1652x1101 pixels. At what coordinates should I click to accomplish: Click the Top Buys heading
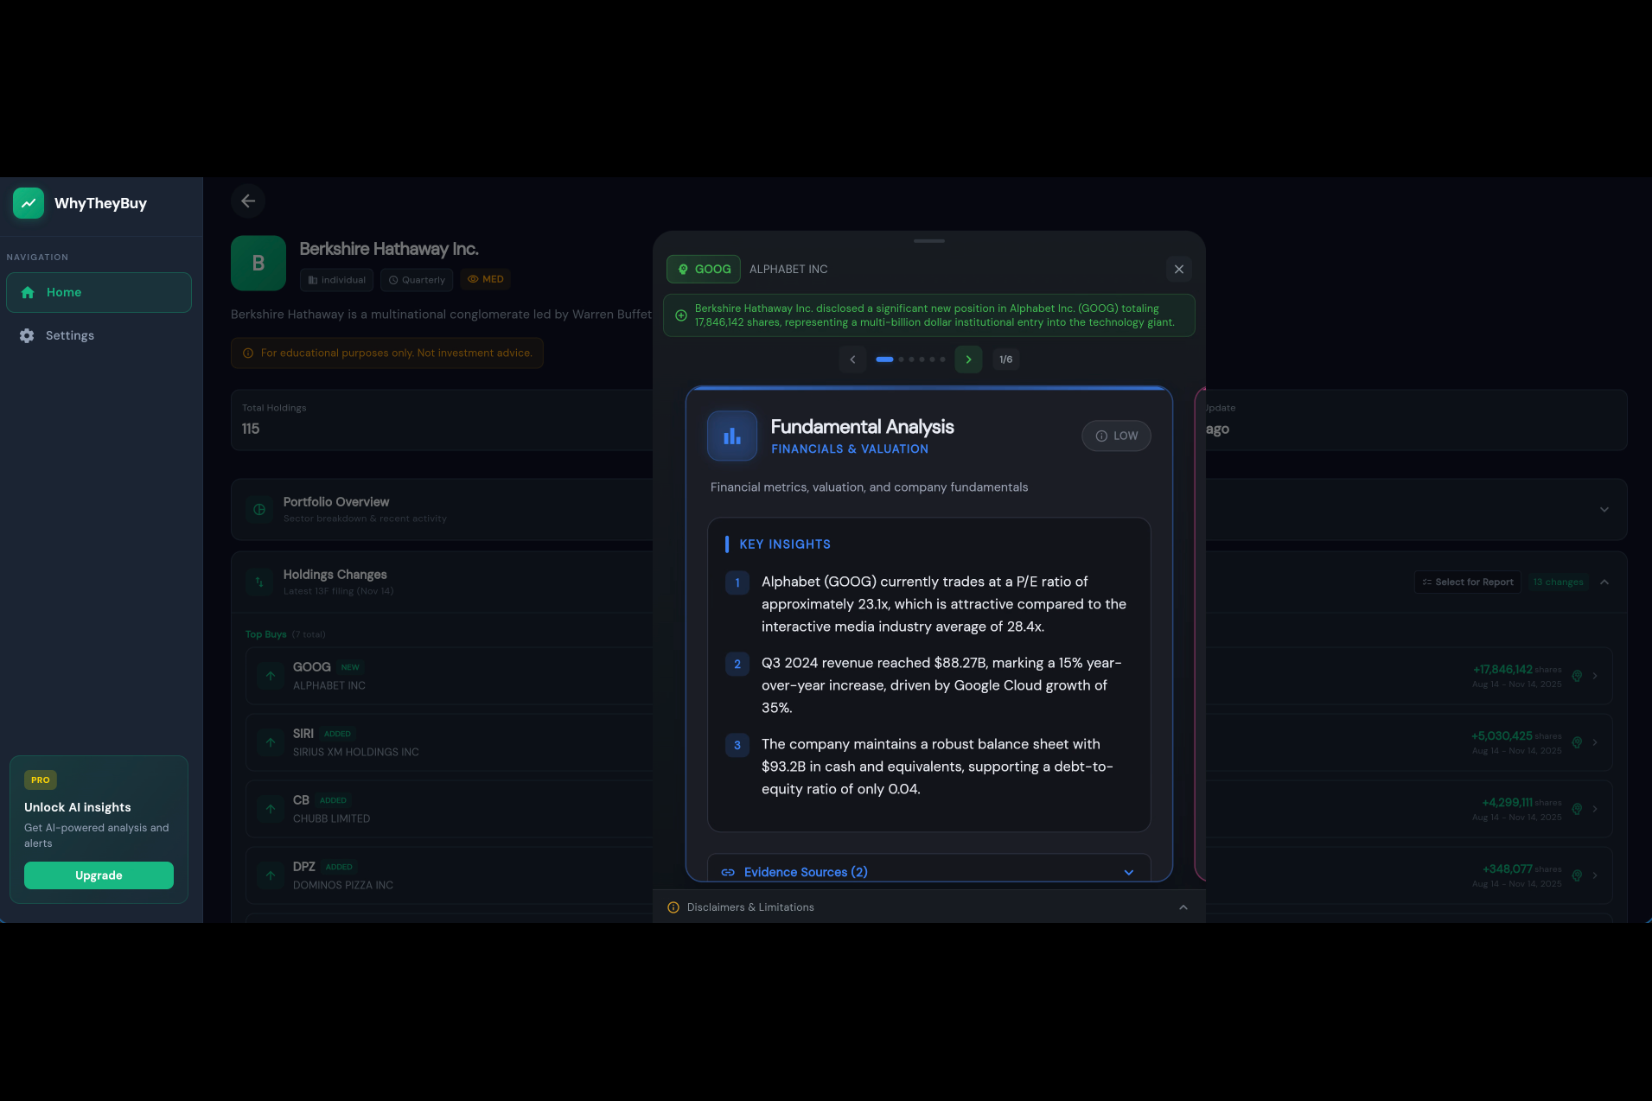click(x=265, y=634)
